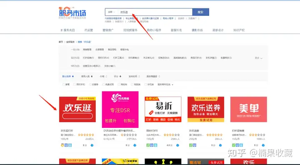Tick the 免费试用 checkbox
Screen dimensions: 300x165
click(103, 85)
